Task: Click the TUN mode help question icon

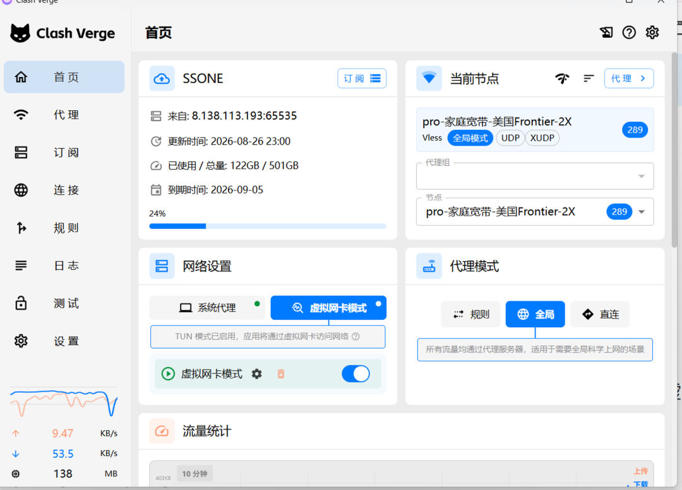Action: pyautogui.click(x=356, y=337)
